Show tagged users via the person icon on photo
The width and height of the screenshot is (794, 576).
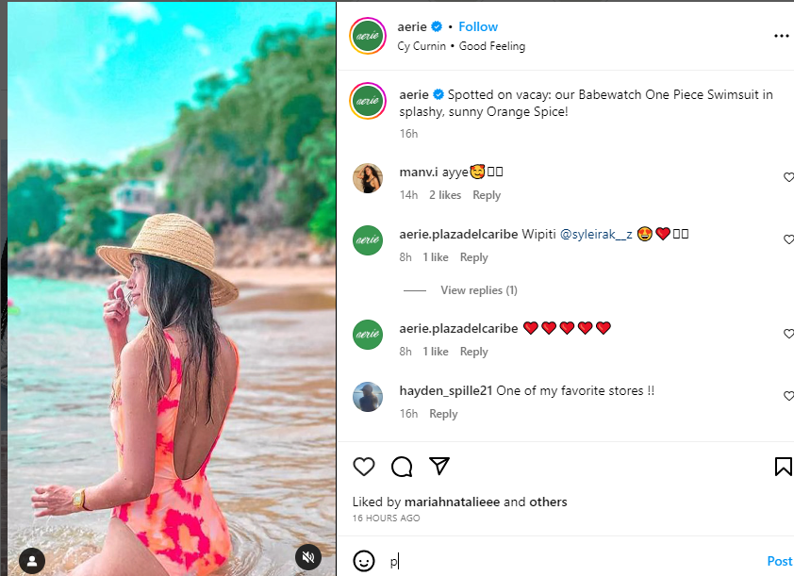(31, 561)
